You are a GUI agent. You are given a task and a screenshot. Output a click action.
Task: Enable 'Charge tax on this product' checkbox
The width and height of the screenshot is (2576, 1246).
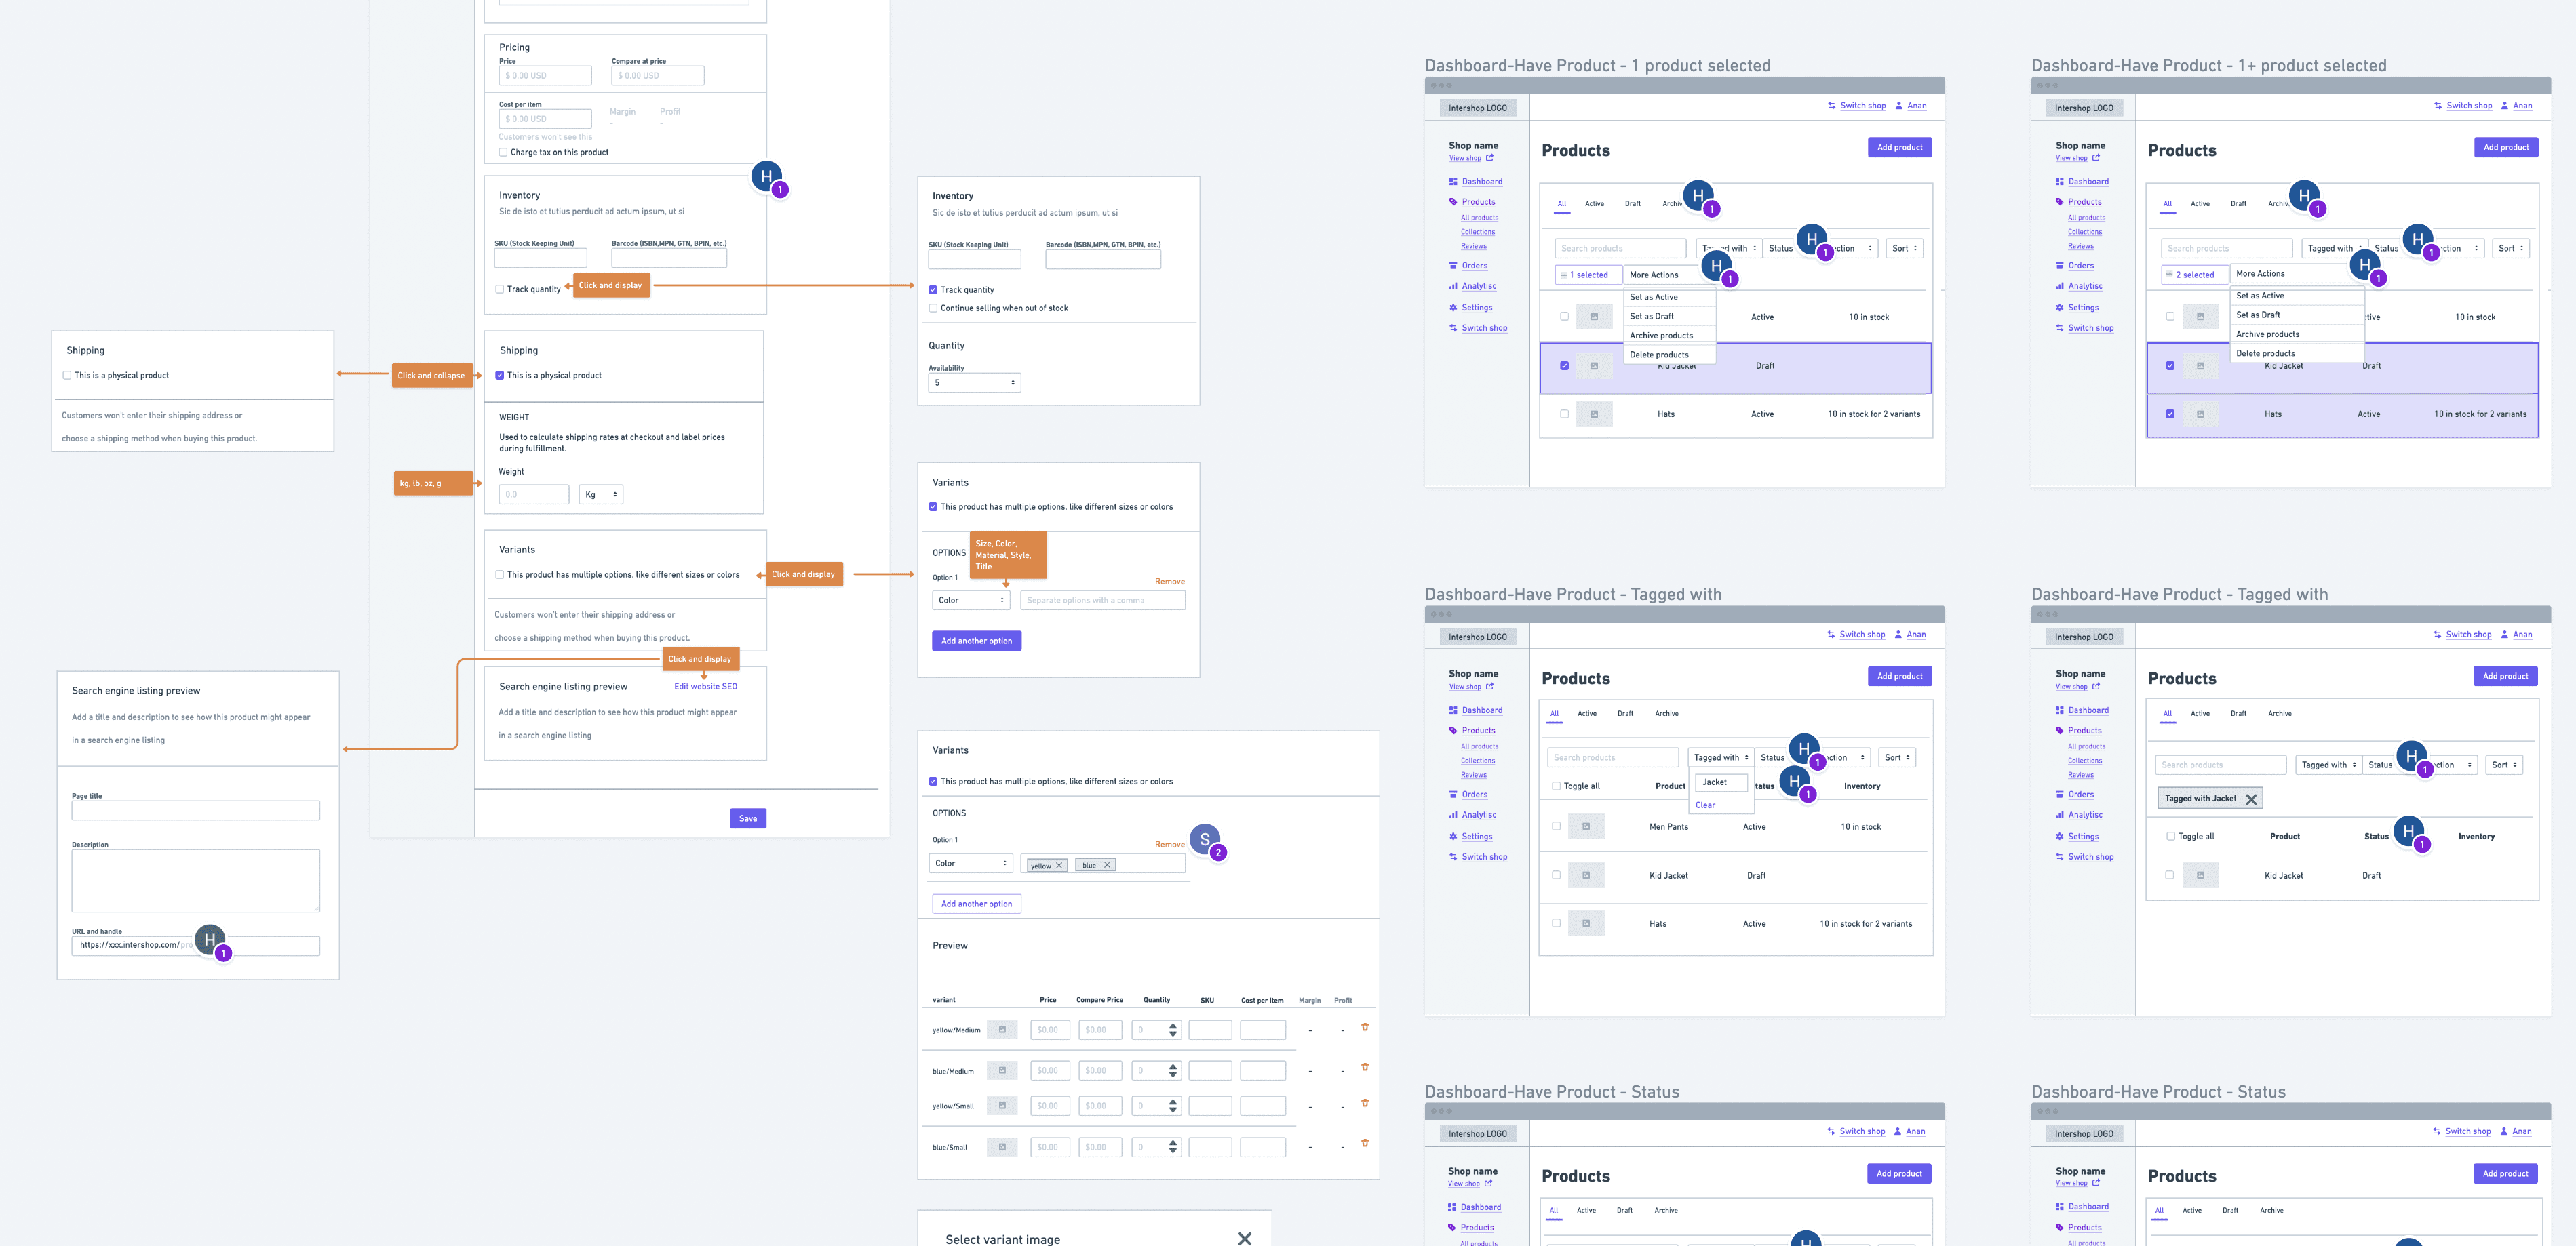[503, 153]
